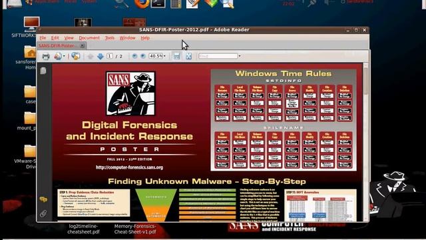Click the SANS logo in the poster
The height and width of the screenshot is (240, 426).
click(x=130, y=93)
